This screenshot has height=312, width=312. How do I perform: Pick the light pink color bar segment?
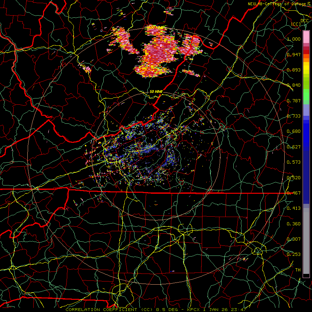point(306,37)
